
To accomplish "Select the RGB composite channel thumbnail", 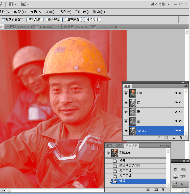I will point(133,93).
